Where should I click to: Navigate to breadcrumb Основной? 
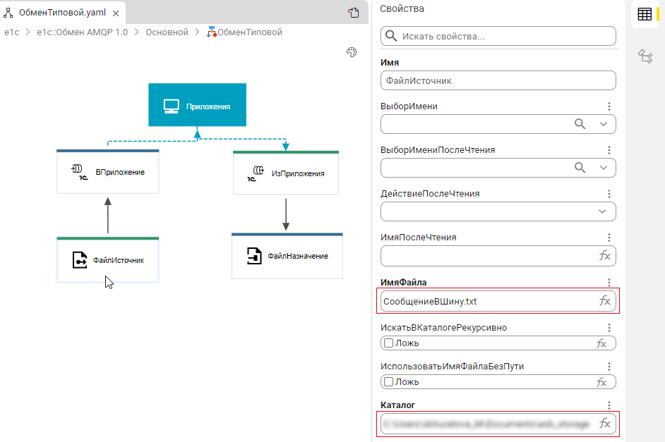[x=167, y=32]
